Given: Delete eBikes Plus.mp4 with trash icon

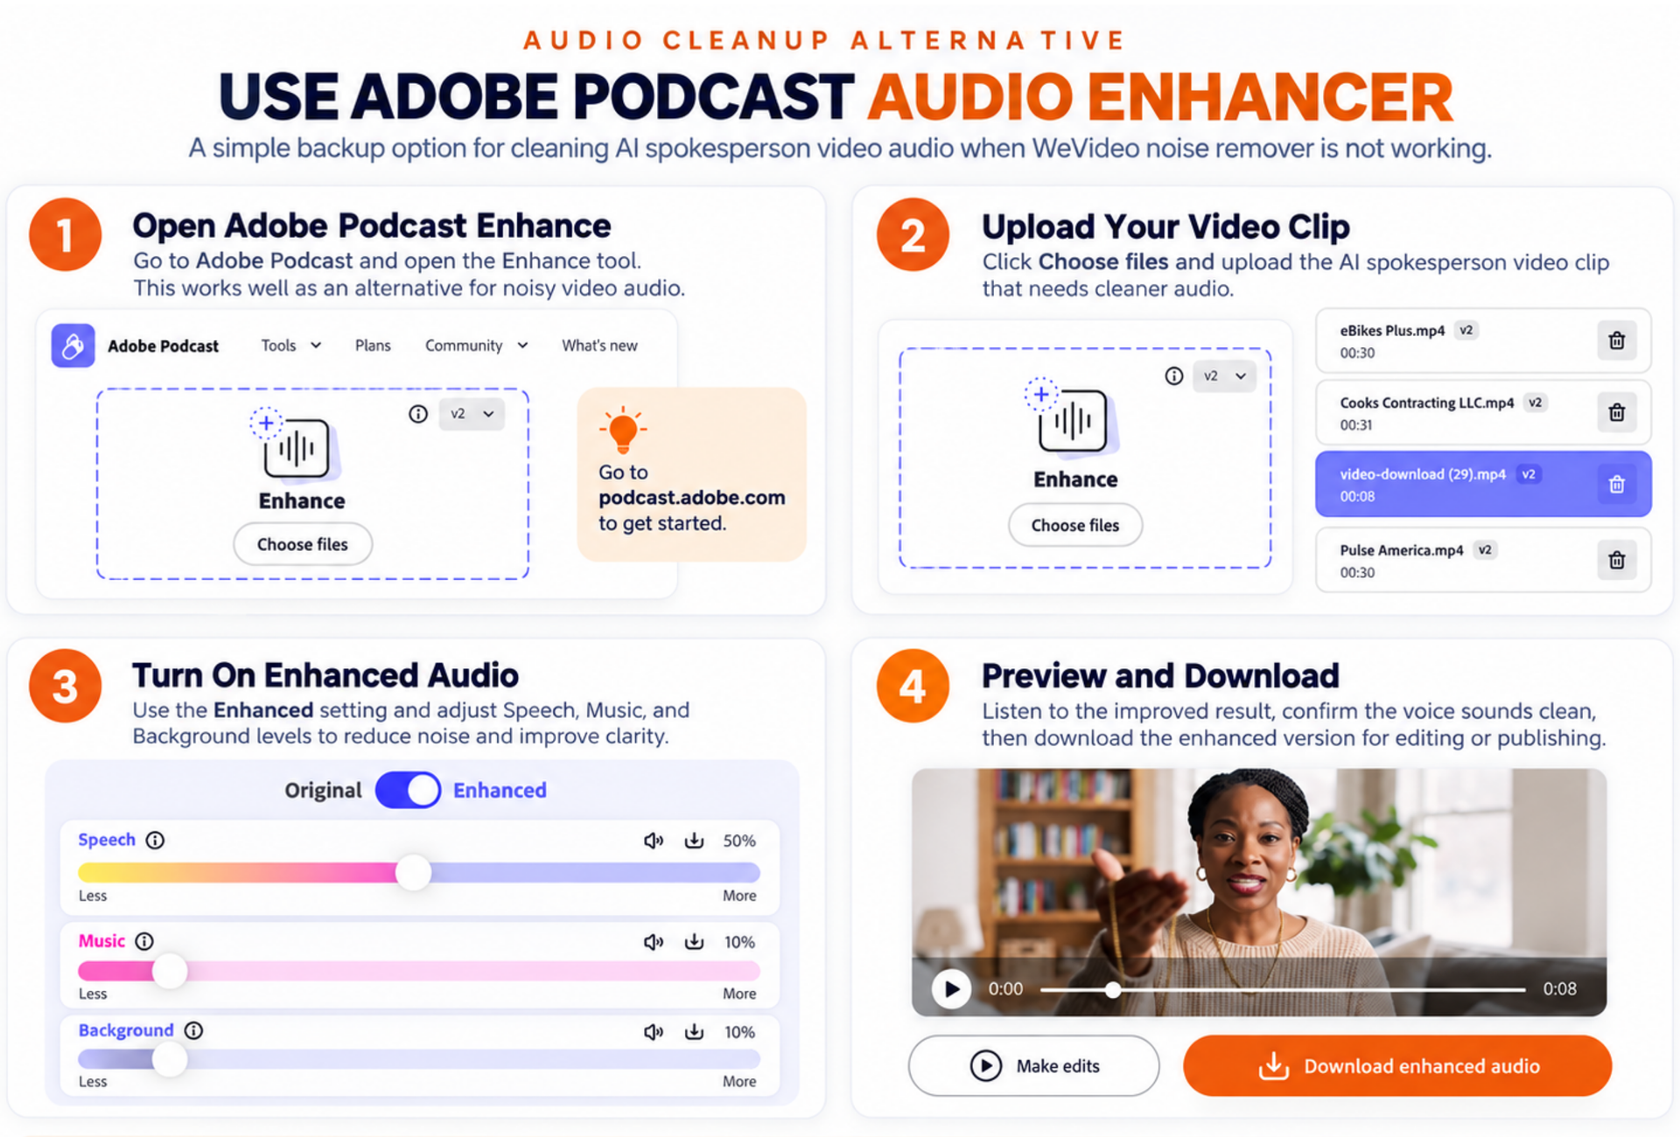Looking at the screenshot, I should tap(1617, 340).
